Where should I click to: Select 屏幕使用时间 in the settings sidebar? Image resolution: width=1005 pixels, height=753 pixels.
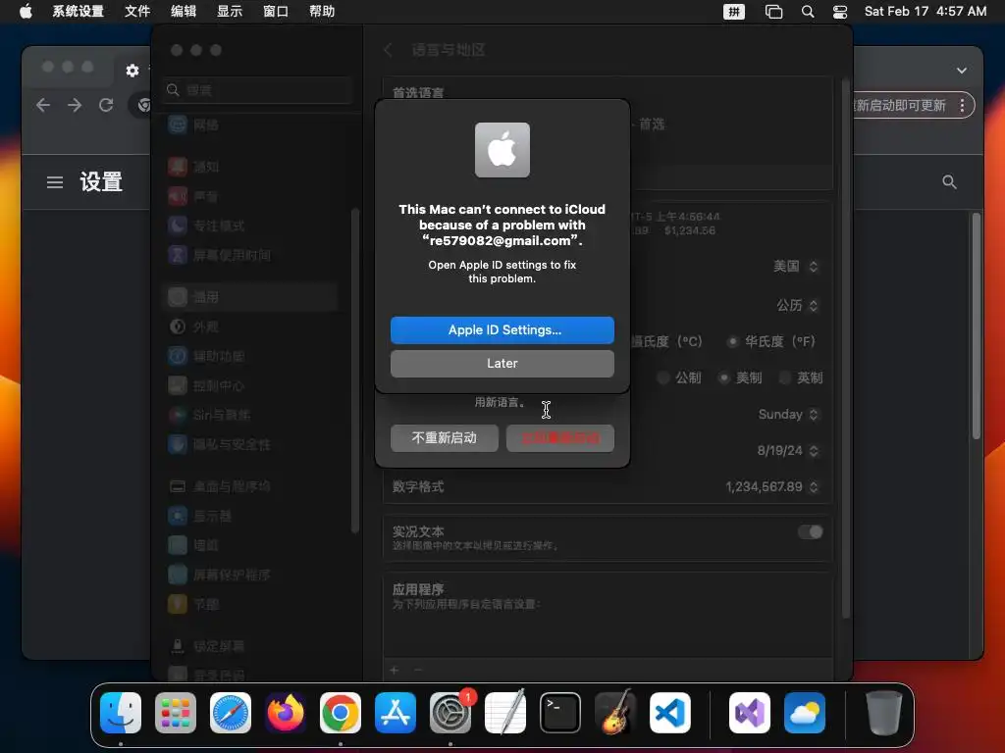tap(250, 256)
